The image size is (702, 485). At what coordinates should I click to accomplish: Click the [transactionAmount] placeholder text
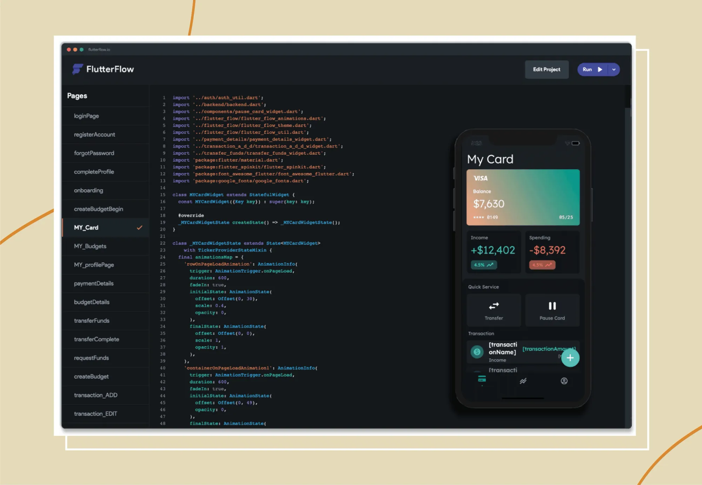coord(549,349)
